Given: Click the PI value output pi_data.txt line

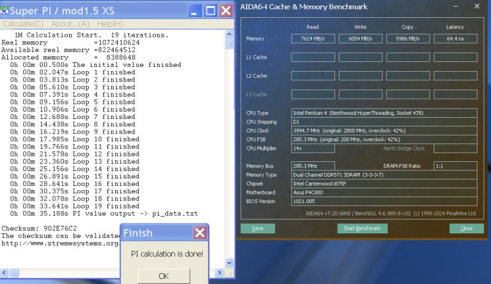Looking at the screenshot, I should 104,213.
